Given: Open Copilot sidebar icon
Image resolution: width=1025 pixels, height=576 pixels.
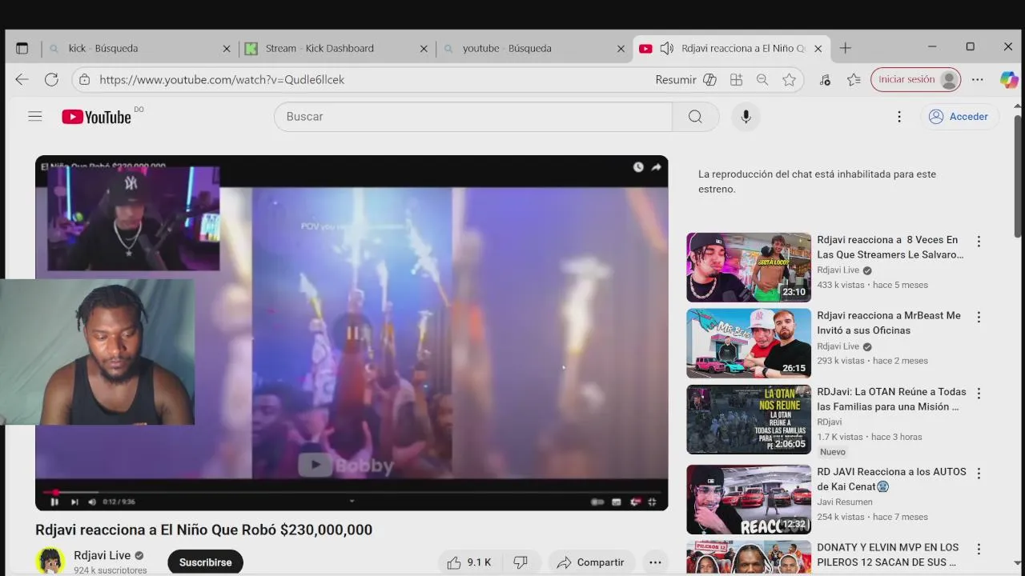Looking at the screenshot, I should [x=1008, y=80].
